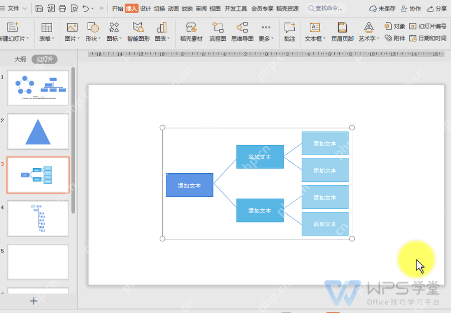Insert 艺术字 word art
451x313 pixels.
click(x=369, y=32)
